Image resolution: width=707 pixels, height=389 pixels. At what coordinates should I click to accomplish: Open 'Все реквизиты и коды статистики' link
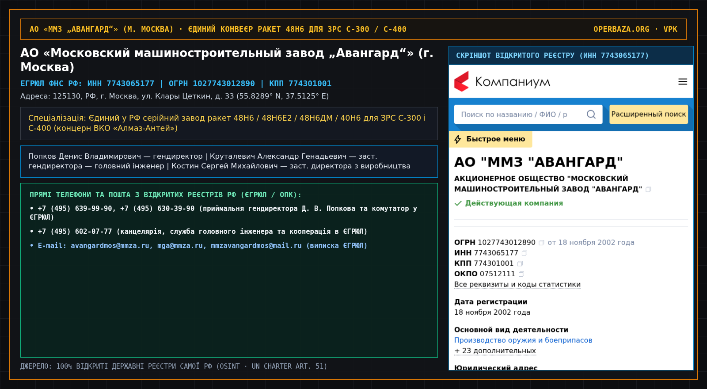click(x=517, y=285)
